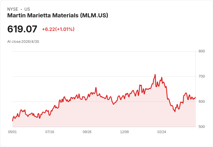213x147 pixels.
Task: Click the Martin Marietta Materials (MLM.US) title
Action: point(58,15)
